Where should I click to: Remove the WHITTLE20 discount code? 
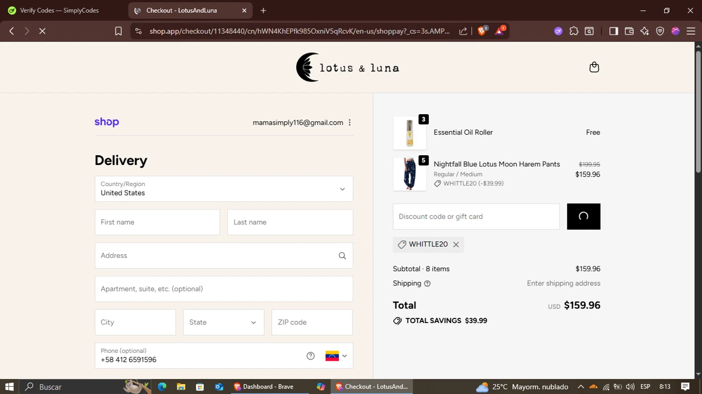pos(456,244)
